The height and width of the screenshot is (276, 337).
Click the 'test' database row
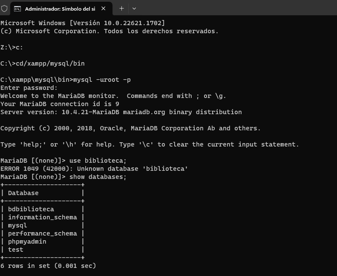click(x=16, y=250)
